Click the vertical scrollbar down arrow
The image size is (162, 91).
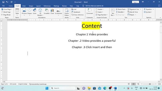161,80
